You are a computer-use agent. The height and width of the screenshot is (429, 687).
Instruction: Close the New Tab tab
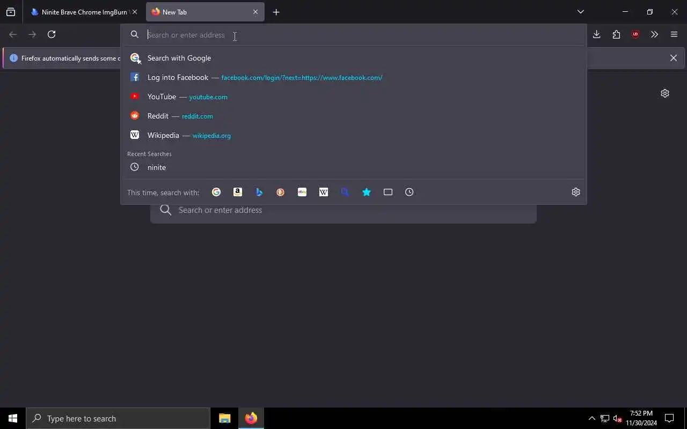pyautogui.click(x=255, y=12)
